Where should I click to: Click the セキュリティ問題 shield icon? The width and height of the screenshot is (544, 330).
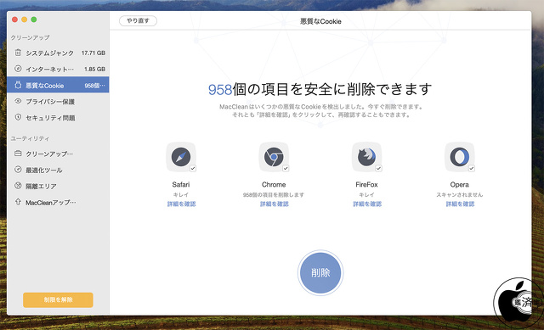click(18, 117)
